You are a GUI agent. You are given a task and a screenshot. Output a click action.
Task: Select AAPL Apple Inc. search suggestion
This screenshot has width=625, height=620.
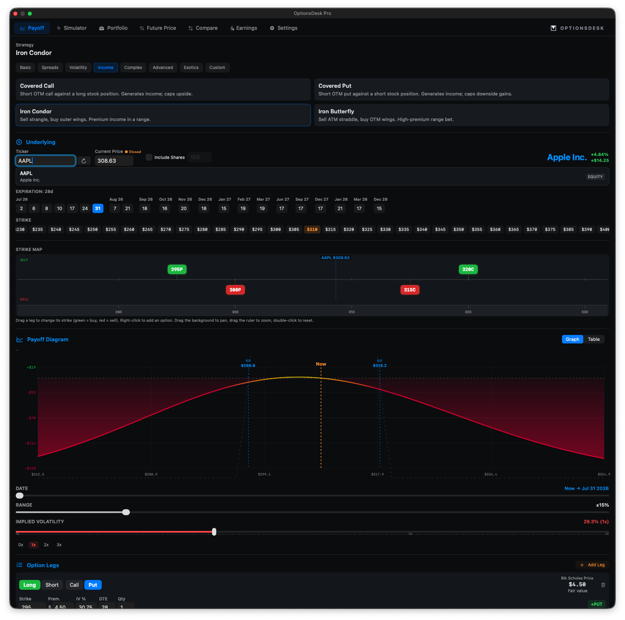coord(312,176)
